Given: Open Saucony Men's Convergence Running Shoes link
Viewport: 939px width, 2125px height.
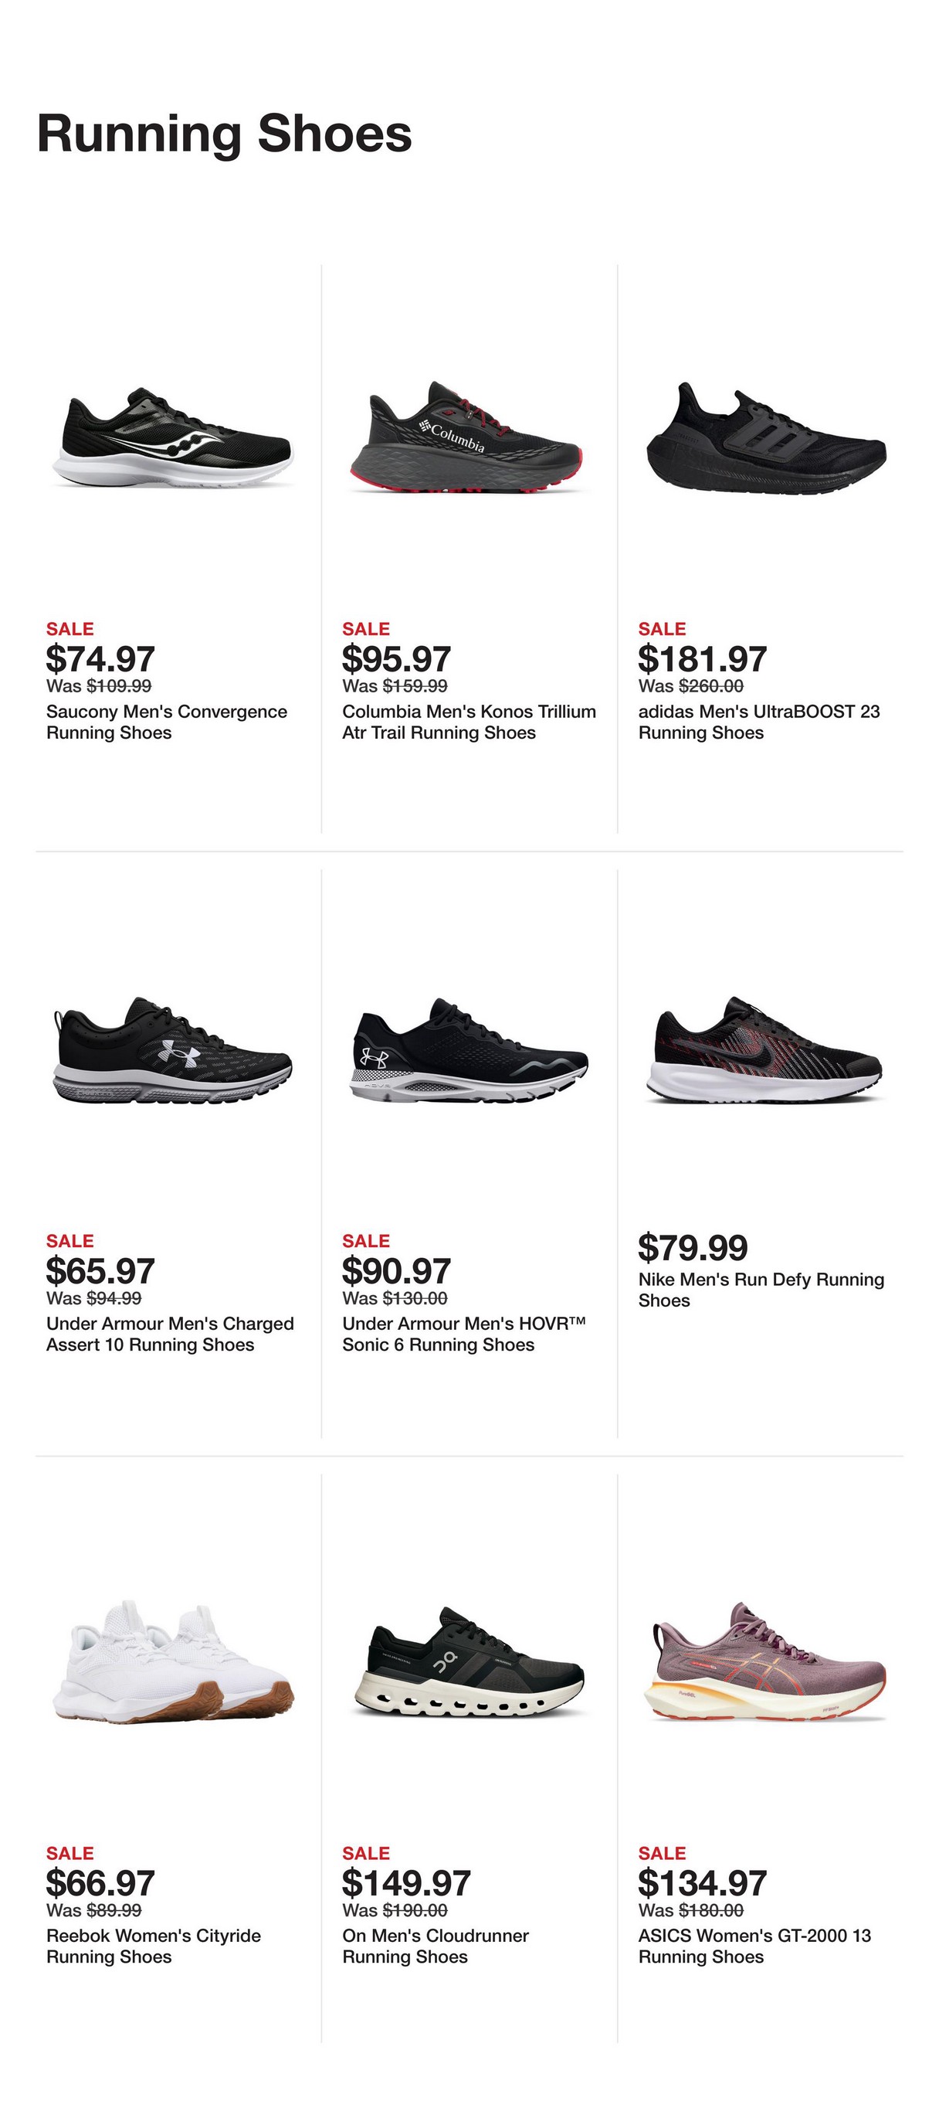Looking at the screenshot, I should (x=167, y=722).
